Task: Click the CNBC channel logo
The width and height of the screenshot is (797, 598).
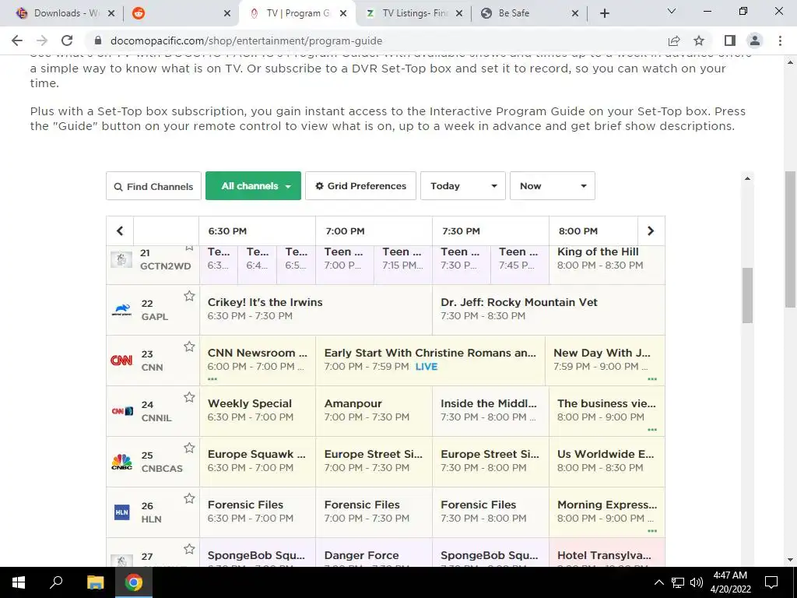Action: pyautogui.click(x=121, y=462)
